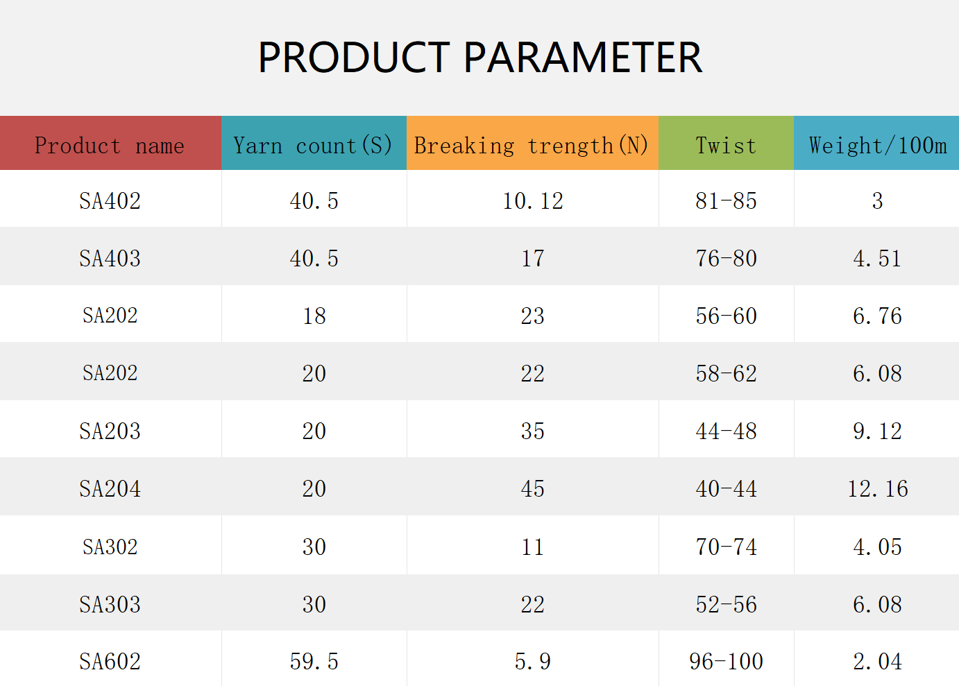Select the 9.12 weight value
This screenshot has height=686, width=959.
point(877,431)
